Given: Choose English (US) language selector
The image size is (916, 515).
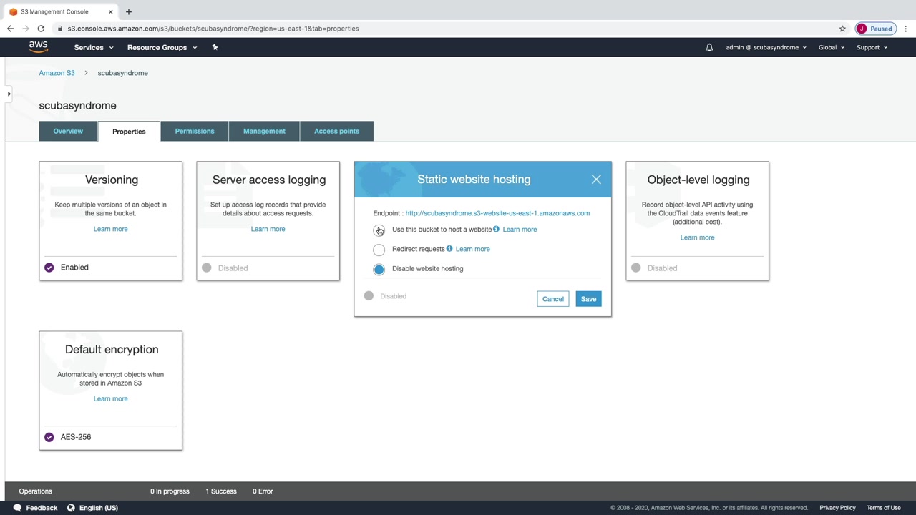Looking at the screenshot, I should 99,508.
